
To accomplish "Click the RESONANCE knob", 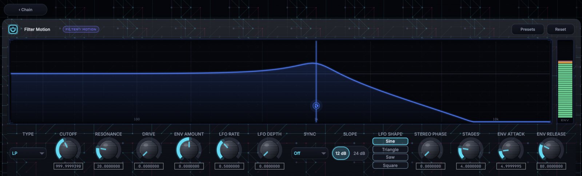I will click(108, 150).
